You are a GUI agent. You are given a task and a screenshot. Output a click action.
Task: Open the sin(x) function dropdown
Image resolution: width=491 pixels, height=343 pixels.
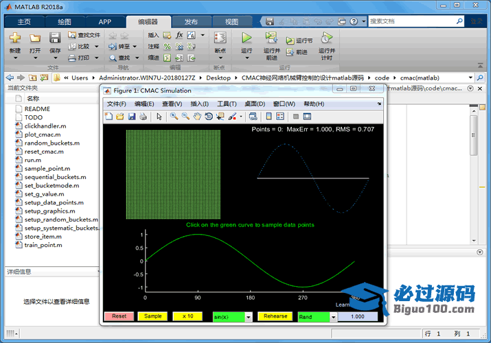pyautogui.click(x=249, y=317)
